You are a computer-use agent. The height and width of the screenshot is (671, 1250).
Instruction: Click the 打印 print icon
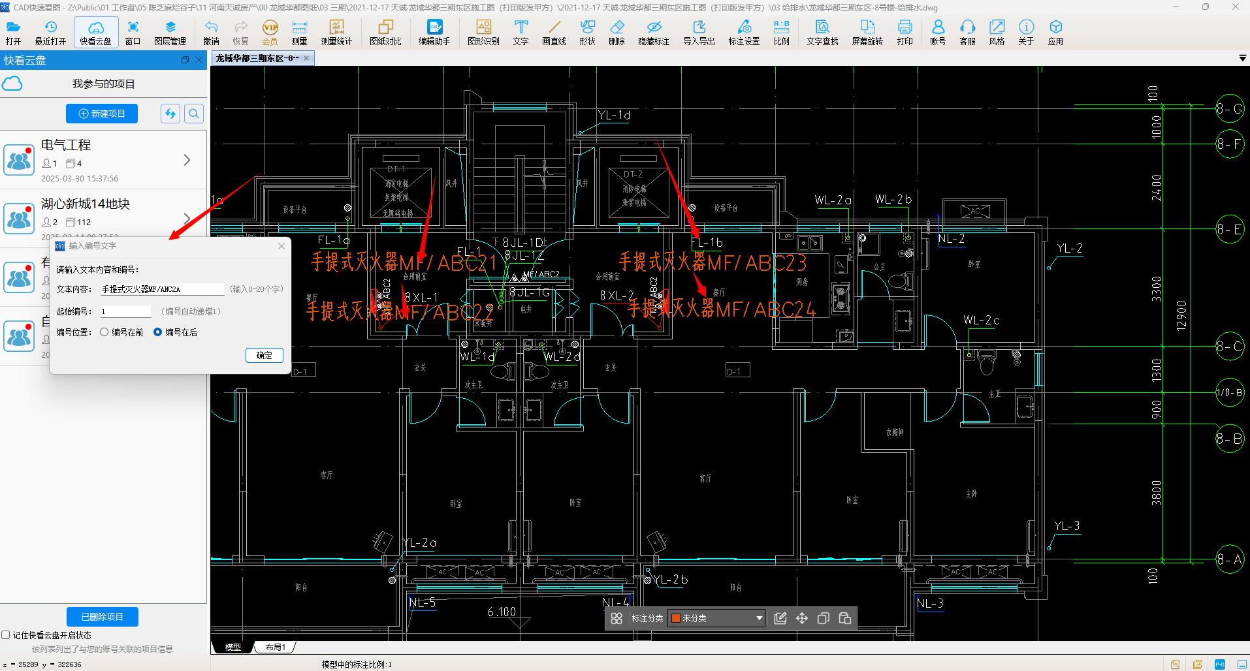click(905, 32)
